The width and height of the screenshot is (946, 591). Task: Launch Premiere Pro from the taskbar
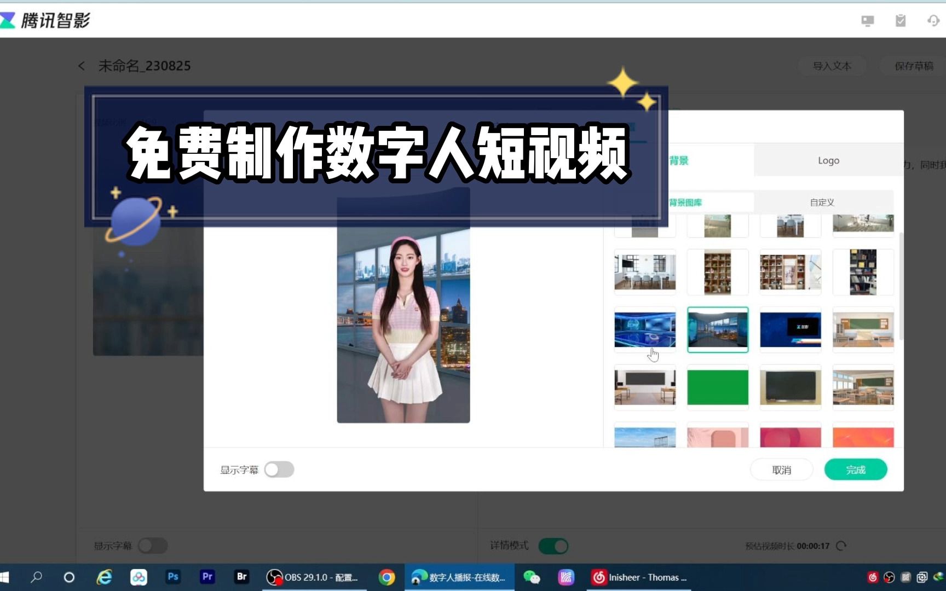pos(207,577)
